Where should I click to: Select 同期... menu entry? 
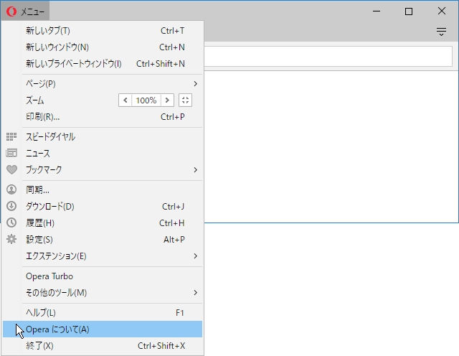[x=103, y=190]
